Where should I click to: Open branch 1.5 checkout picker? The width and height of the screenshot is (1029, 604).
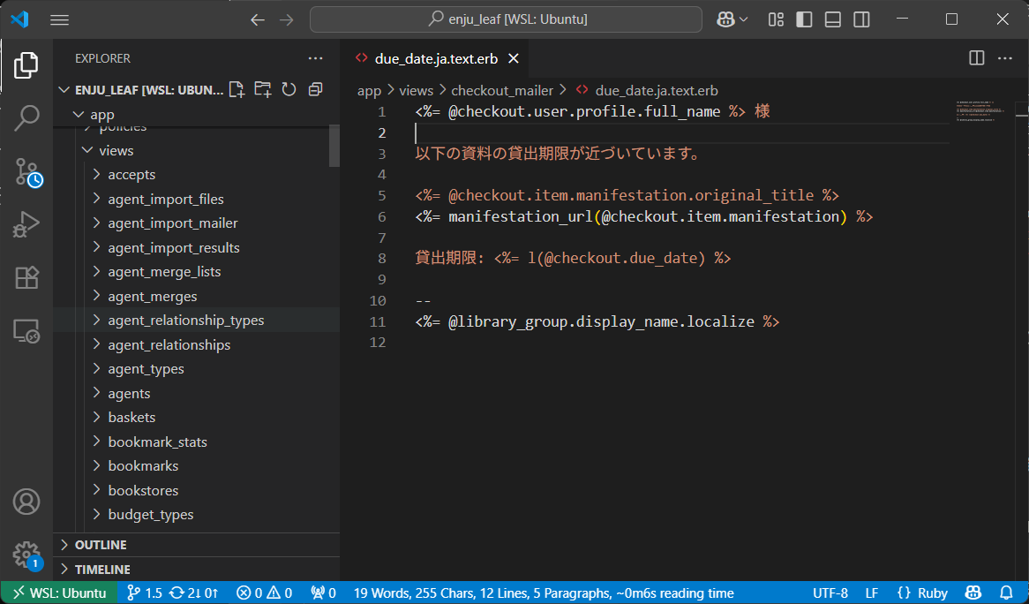click(145, 593)
